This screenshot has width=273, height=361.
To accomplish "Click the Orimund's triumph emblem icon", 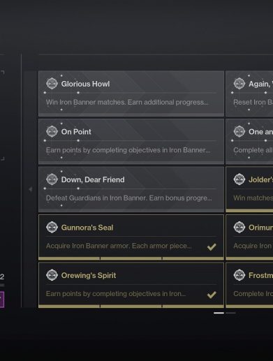I will 239,228.
